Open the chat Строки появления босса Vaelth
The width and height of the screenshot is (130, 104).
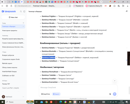tap(13, 43)
